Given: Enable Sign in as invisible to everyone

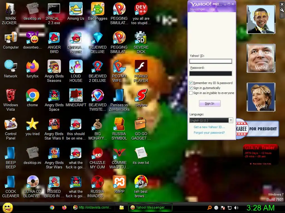Looking at the screenshot, I should pyautogui.click(x=191, y=93).
